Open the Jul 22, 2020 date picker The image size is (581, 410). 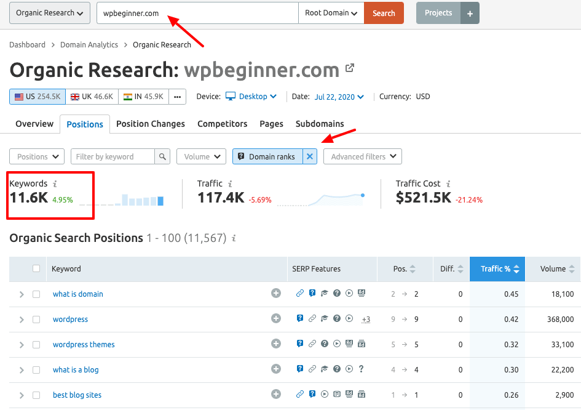pyautogui.click(x=339, y=97)
